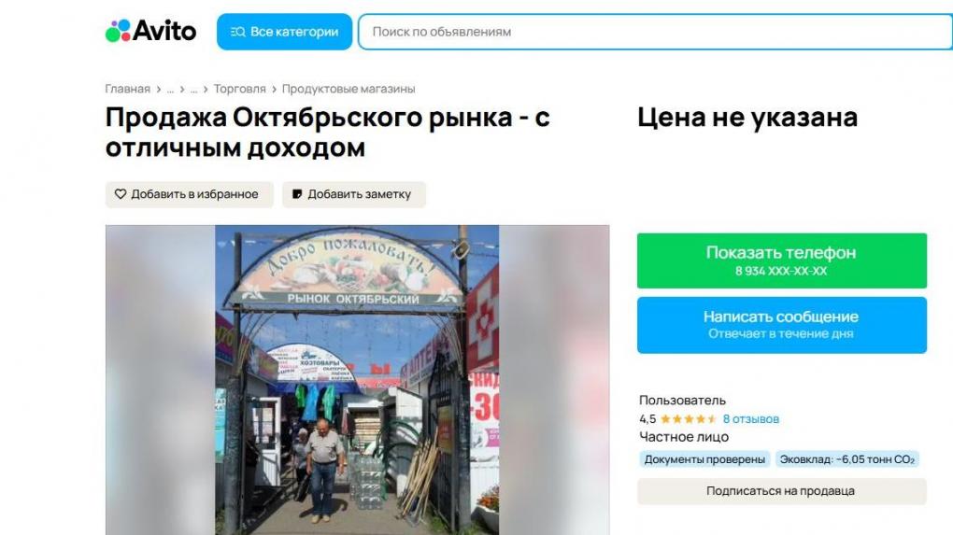This screenshot has width=953, height=535.
Task: Add listing via Добавить в избранное button
Action: [190, 194]
